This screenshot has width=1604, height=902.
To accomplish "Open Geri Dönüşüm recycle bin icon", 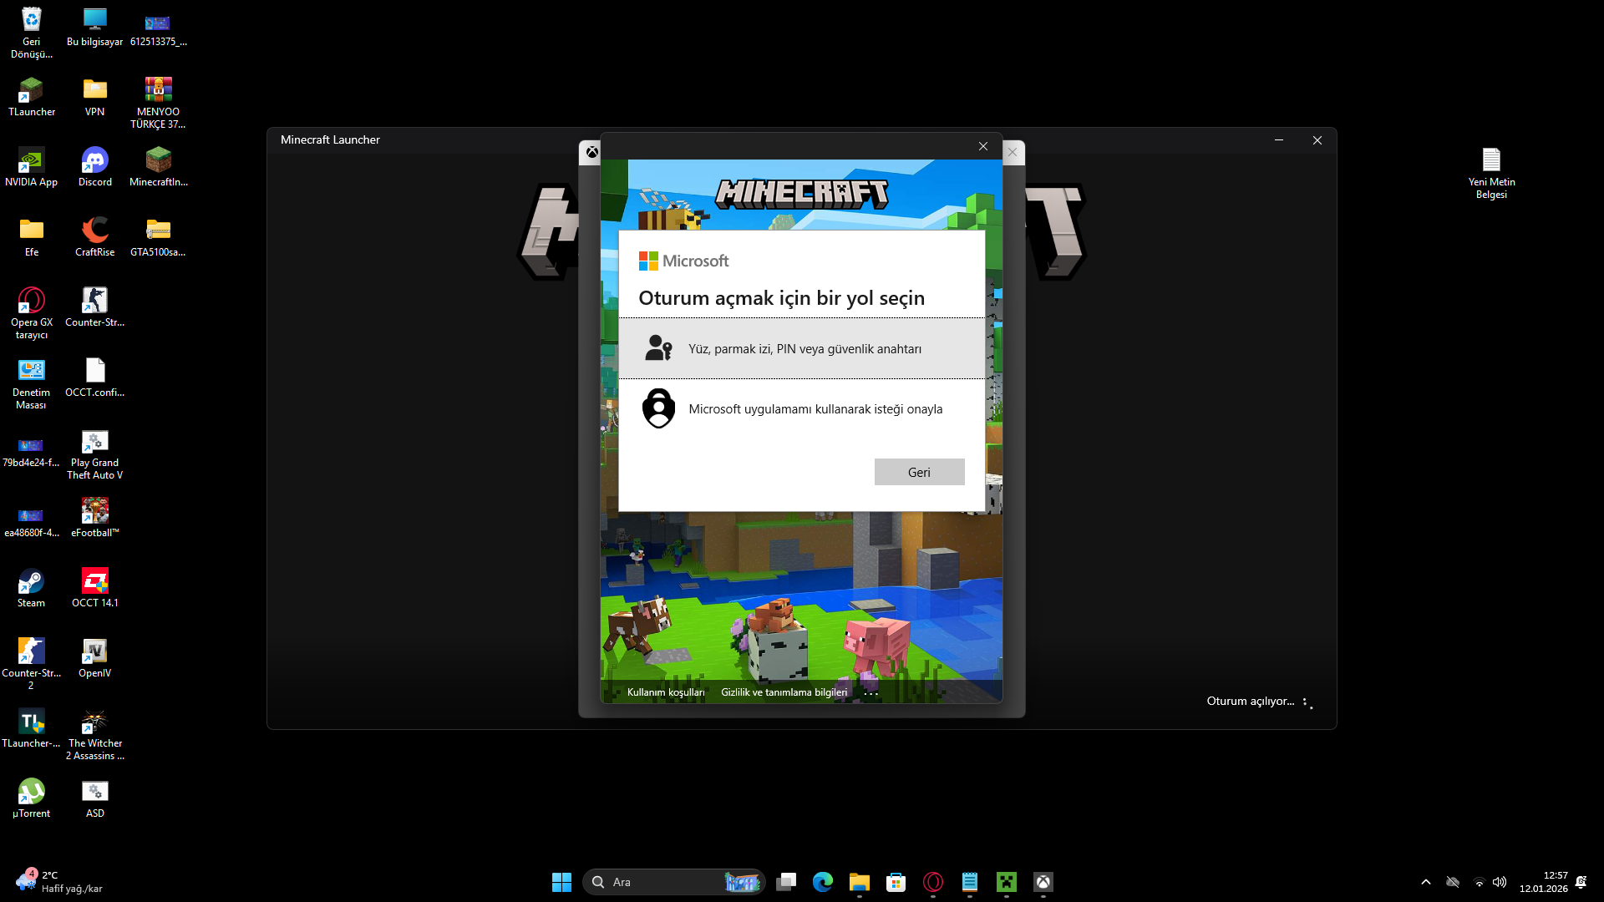I will 32,33.
